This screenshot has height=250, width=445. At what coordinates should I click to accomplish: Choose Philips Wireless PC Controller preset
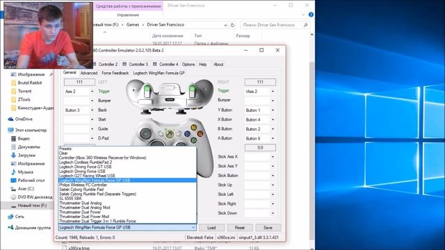tap(127, 185)
